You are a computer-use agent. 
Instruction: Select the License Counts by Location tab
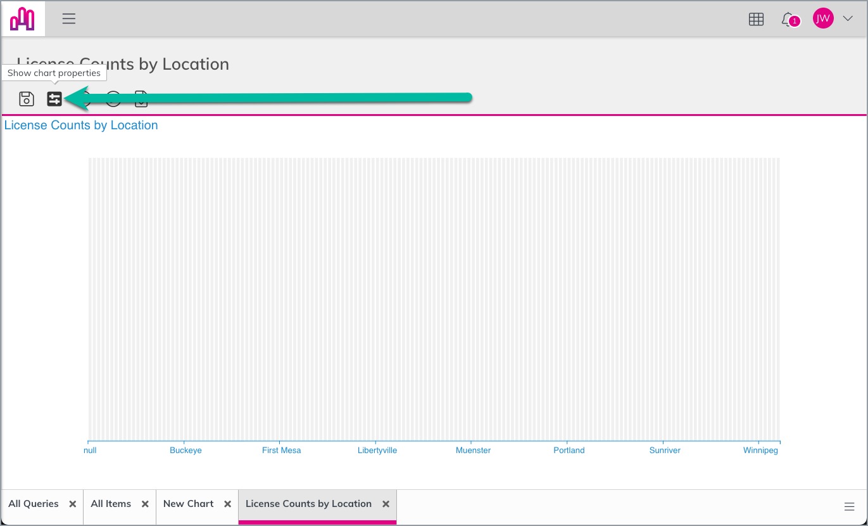(308, 504)
